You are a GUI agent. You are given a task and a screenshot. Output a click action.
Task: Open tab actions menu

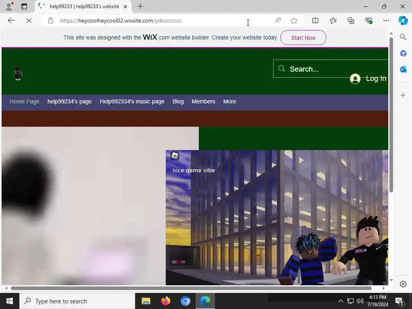click(24, 6)
